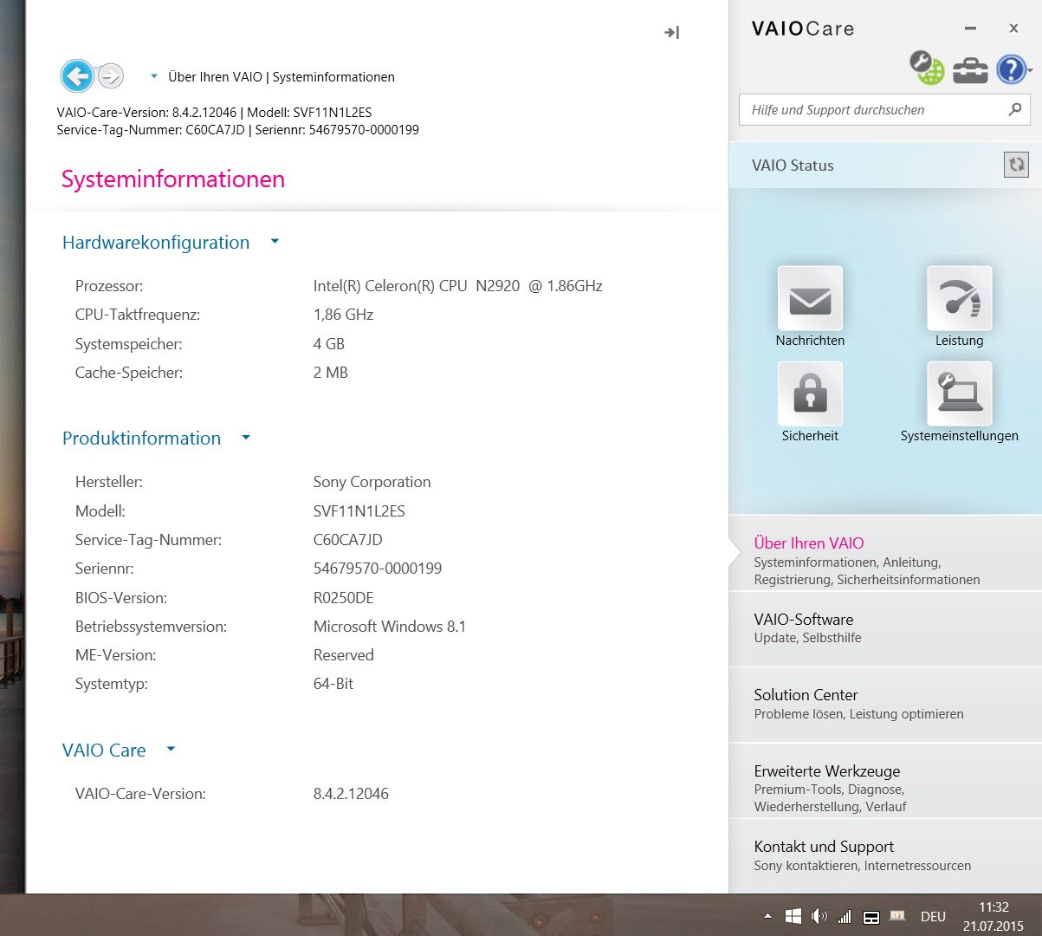Screen dimensions: 1042x936
Task: Click the blue back arrow button
Action: pyautogui.click(x=77, y=76)
